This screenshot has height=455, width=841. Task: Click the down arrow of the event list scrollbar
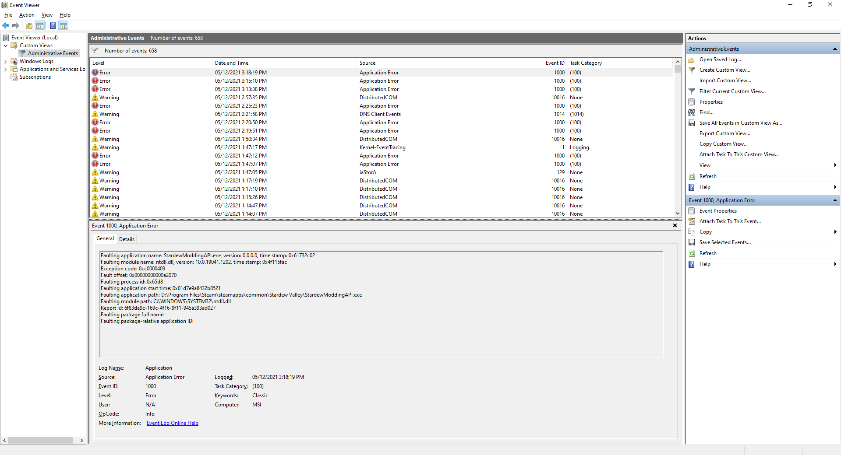pyautogui.click(x=678, y=214)
